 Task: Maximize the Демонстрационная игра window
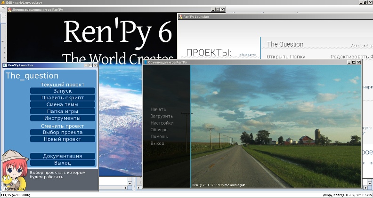coord(218,9)
